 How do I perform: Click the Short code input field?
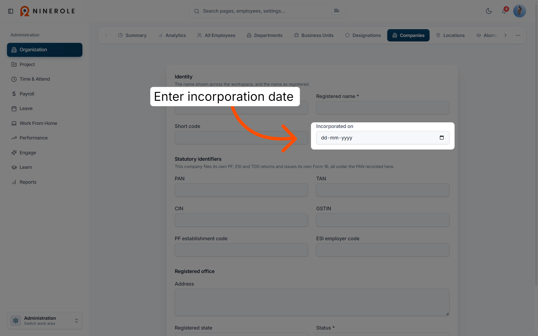[x=241, y=138]
